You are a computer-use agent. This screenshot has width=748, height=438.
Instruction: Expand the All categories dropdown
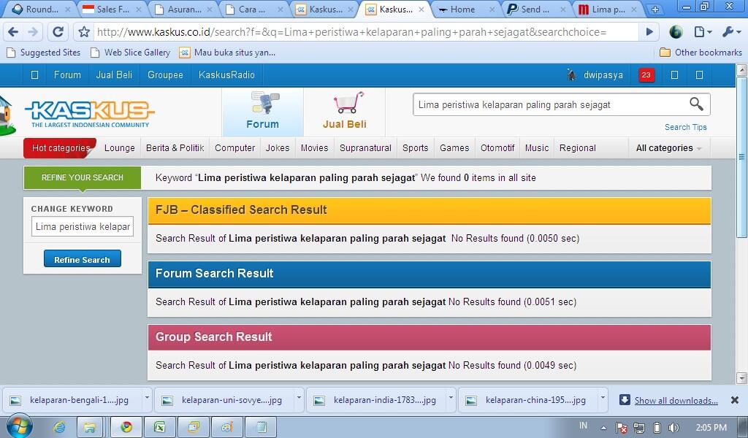coord(669,148)
